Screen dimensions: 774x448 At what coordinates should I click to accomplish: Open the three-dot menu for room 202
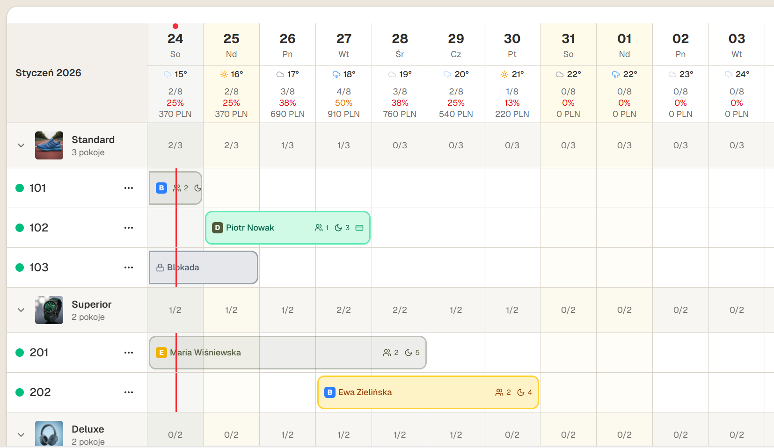click(129, 392)
